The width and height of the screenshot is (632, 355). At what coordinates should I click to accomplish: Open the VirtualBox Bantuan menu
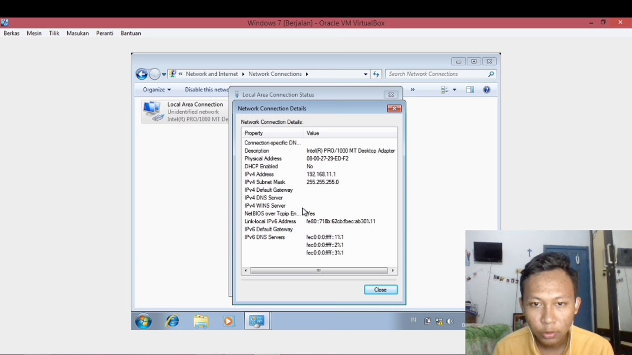[x=131, y=34]
